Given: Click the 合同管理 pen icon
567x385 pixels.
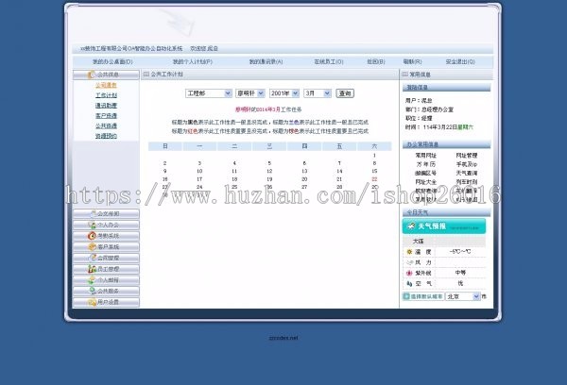Looking at the screenshot, I should (93, 258).
